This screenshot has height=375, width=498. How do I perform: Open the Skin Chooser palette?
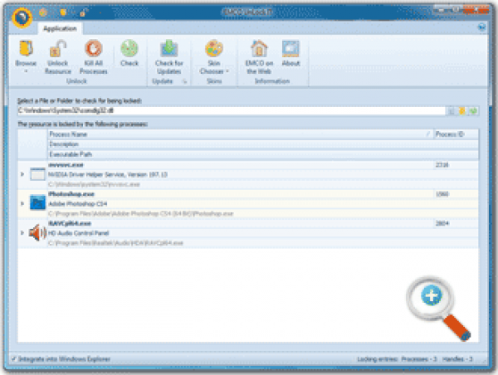[214, 48]
